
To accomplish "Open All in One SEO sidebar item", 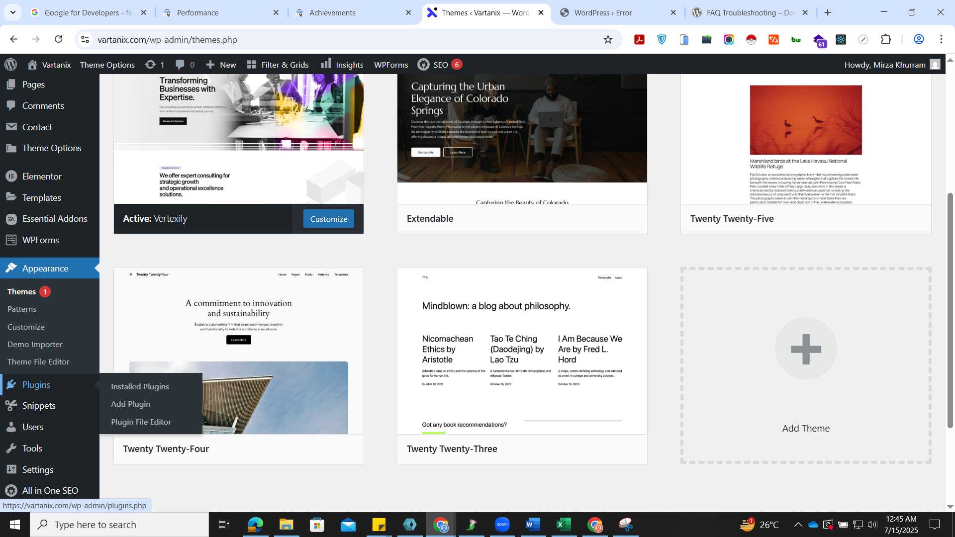I will tap(50, 491).
